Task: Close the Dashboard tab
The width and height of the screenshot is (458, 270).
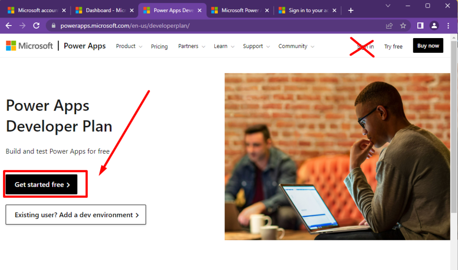Action: pyautogui.click(x=132, y=11)
